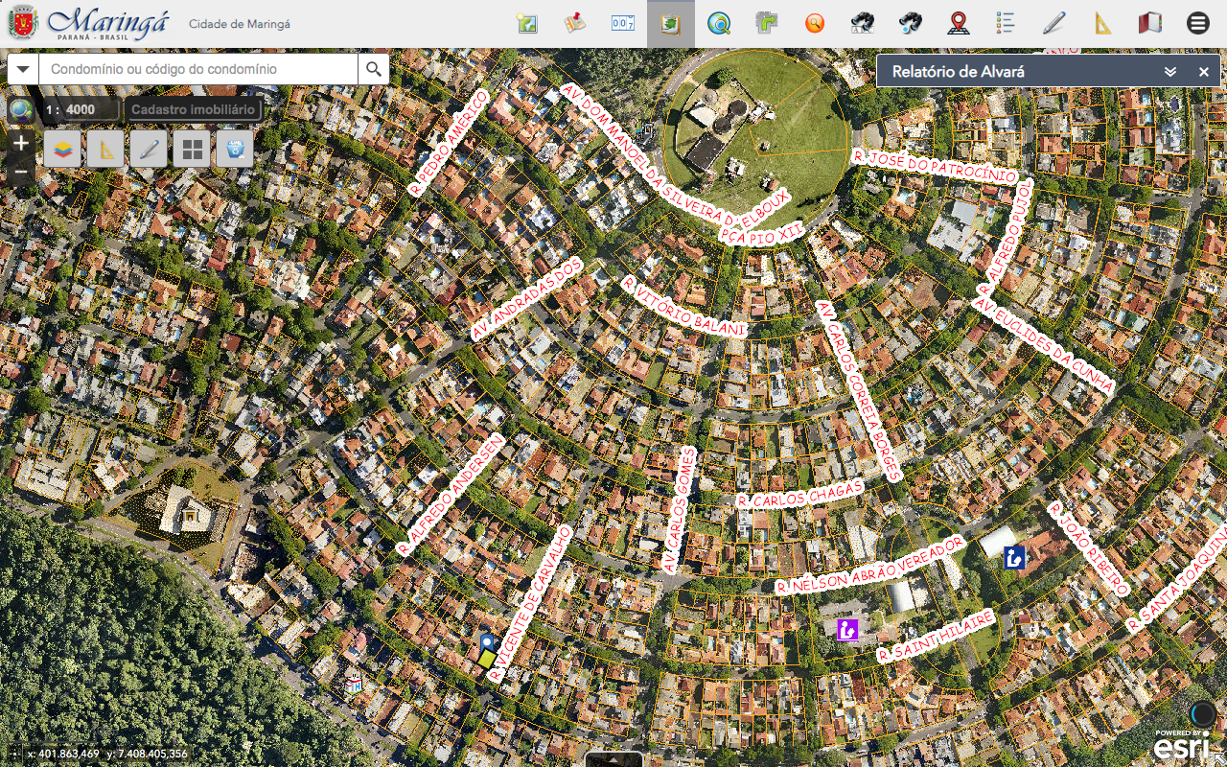Open the basemap picture tool in top toolbar
Image resolution: width=1227 pixels, height=767 pixels.
tap(526, 23)
